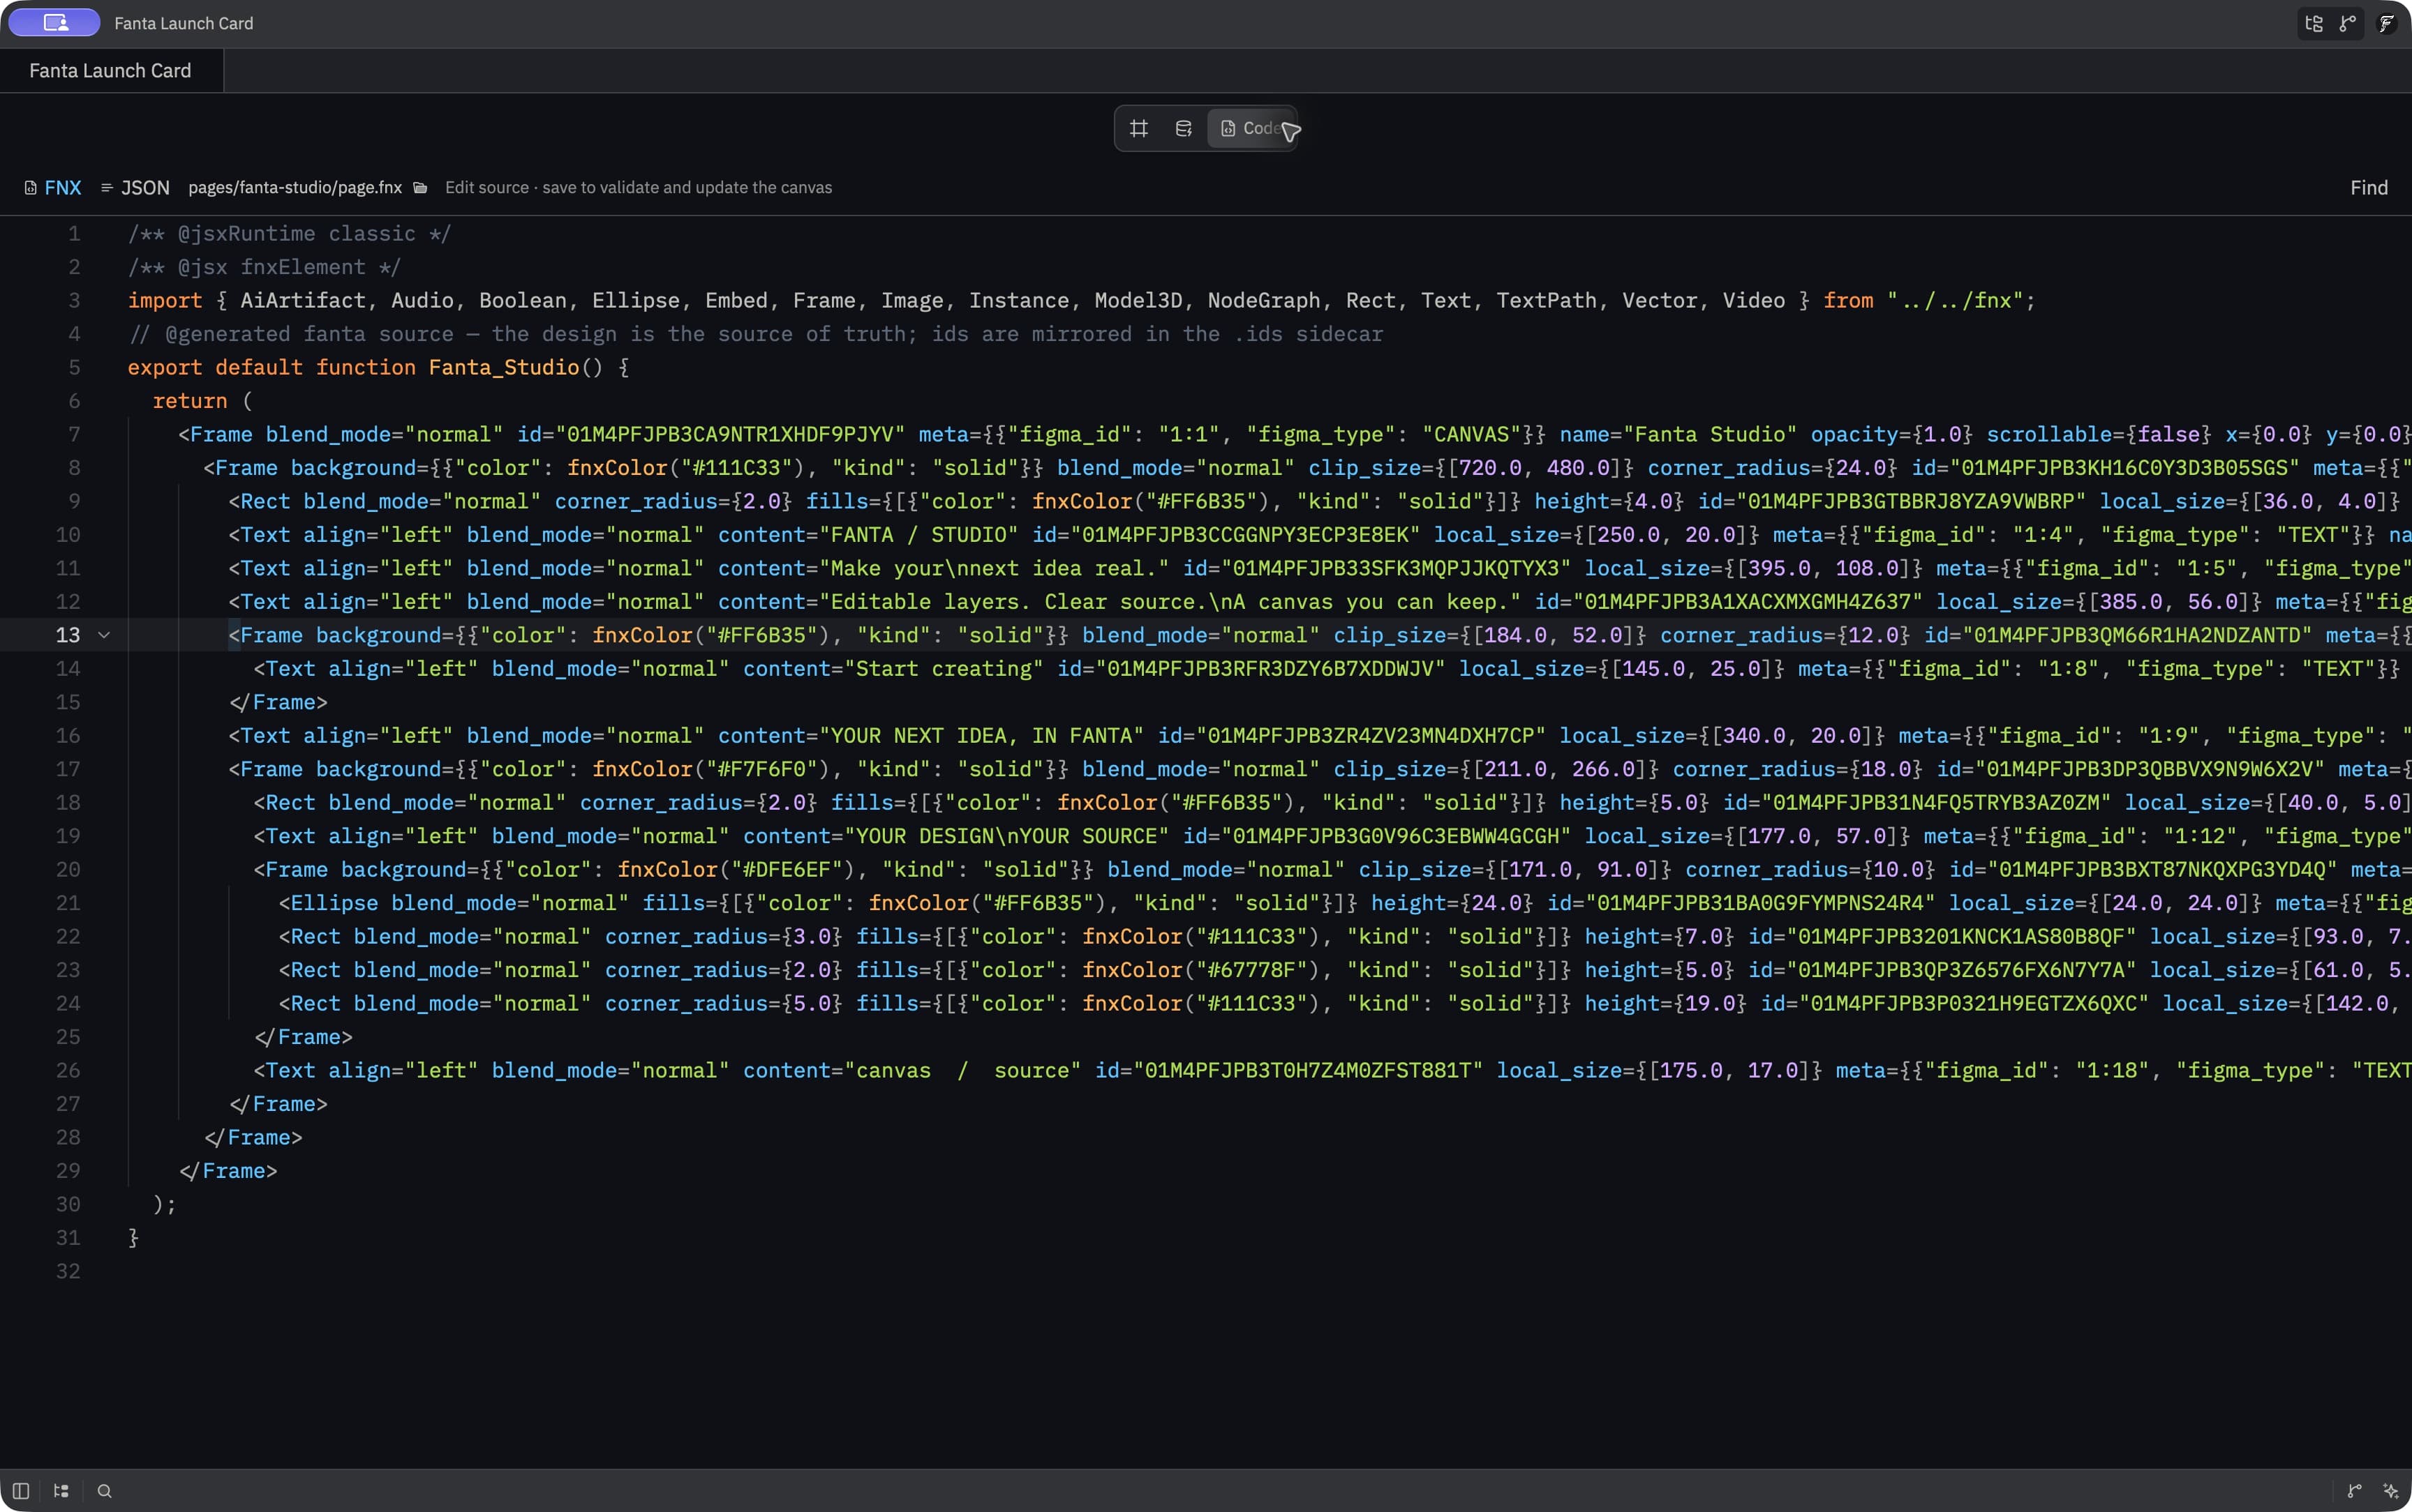Click the "#DFE6EF" color value on line 20
The width and height of the screenshot is (2412, 1512).
(794, 869)
